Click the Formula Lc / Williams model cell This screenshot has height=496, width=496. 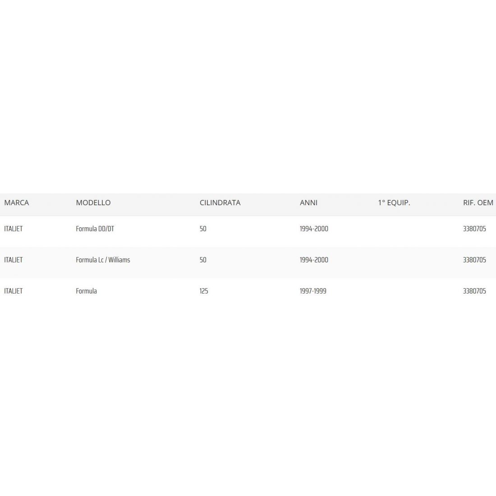pyautogui.click(x=103, y=260)
